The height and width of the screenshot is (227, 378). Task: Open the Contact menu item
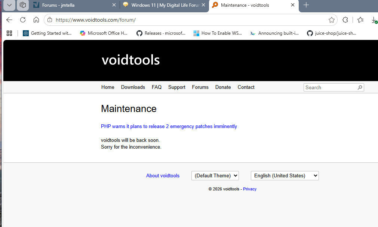(x=246, y=87)
